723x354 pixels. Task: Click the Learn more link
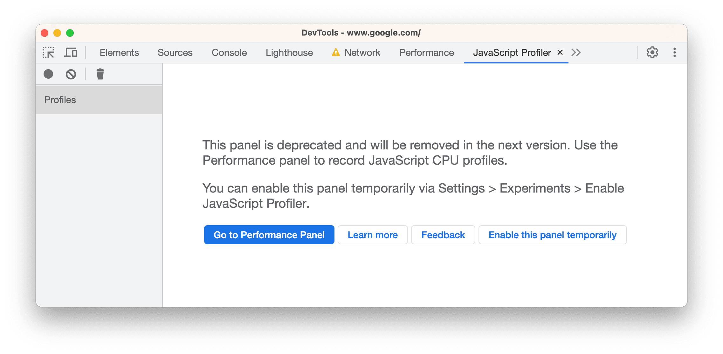pyautogui.click(x=372, y=235)
